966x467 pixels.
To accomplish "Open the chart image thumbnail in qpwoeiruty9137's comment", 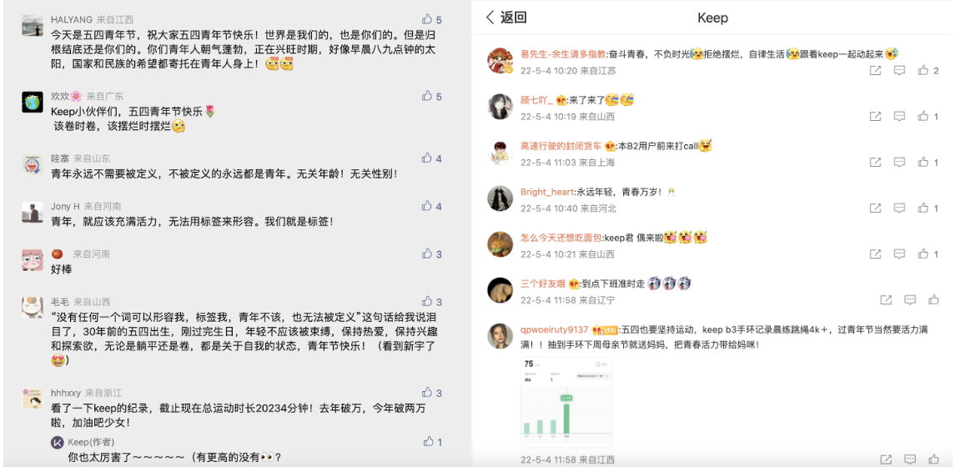I will pyautogui.click(x=566, y=402).
